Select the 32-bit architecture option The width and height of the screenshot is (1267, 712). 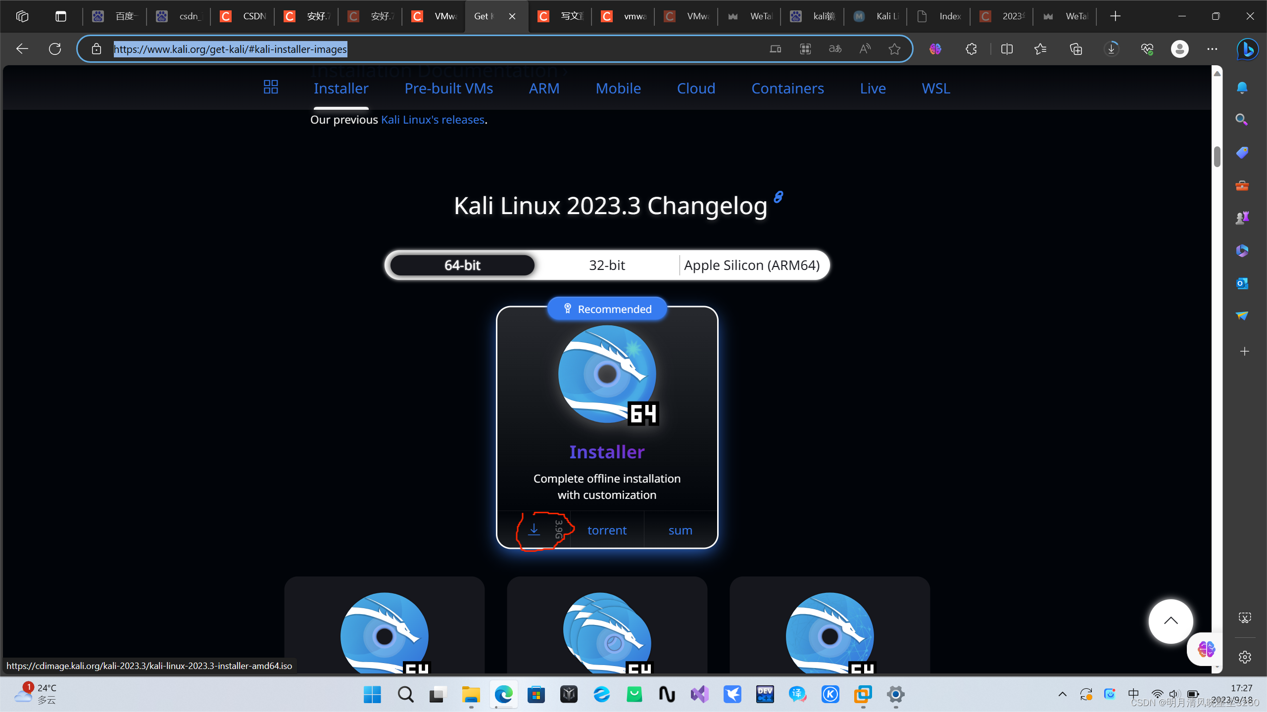[607, 265]
